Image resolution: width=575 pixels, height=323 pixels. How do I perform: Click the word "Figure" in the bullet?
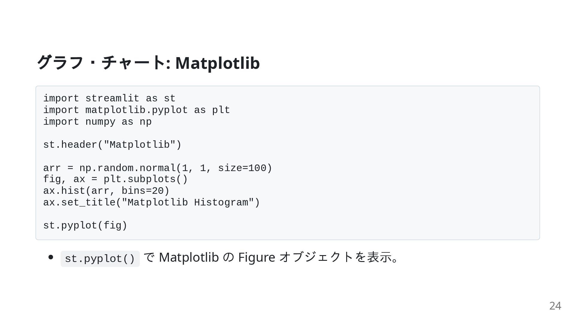(256, 257)
